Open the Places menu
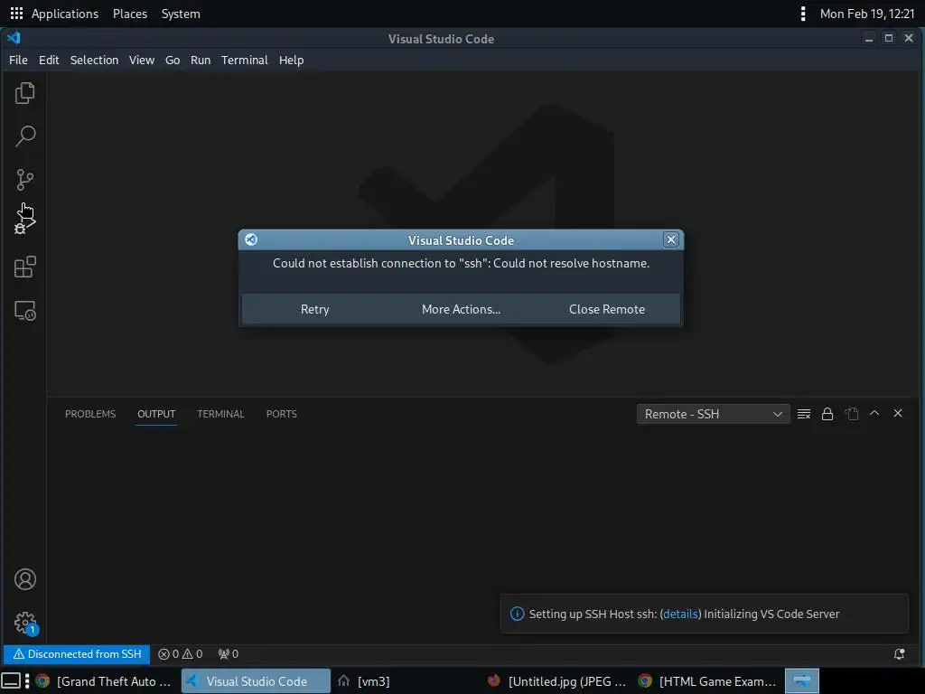This screenshot has width=925, height=694. [x=130, y=14]
